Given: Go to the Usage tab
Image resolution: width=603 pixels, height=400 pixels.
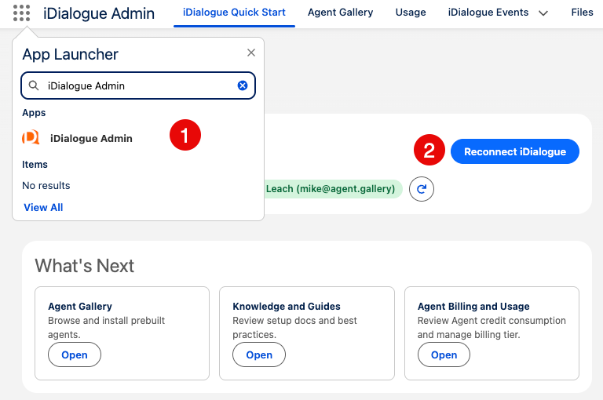Looking at the screenshot, I should (411, 13).
